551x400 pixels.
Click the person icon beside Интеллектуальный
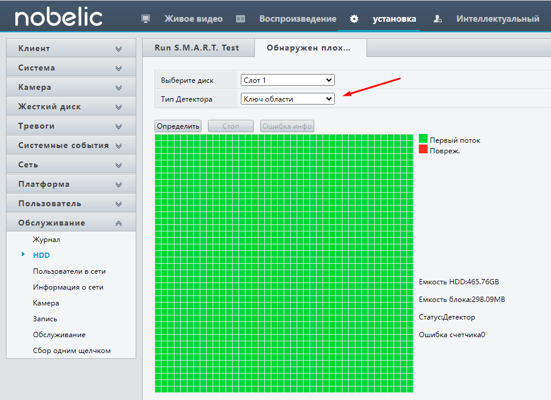coord(438,19)
